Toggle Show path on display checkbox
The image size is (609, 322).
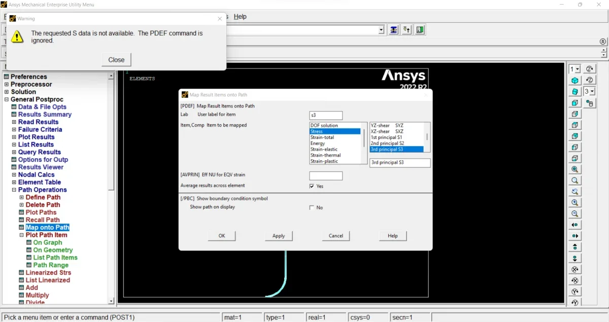(312, 207)
